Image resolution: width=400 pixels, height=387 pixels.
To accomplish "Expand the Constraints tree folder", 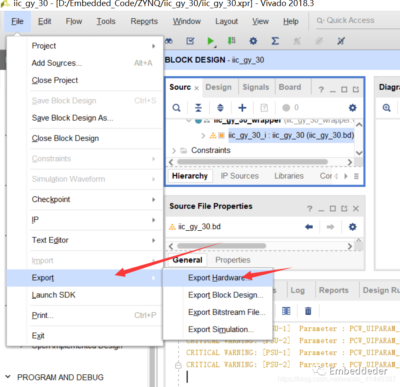I will [x=174, y=151].
